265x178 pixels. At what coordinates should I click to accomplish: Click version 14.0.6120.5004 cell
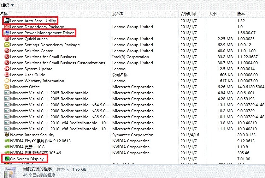[251, 87]
